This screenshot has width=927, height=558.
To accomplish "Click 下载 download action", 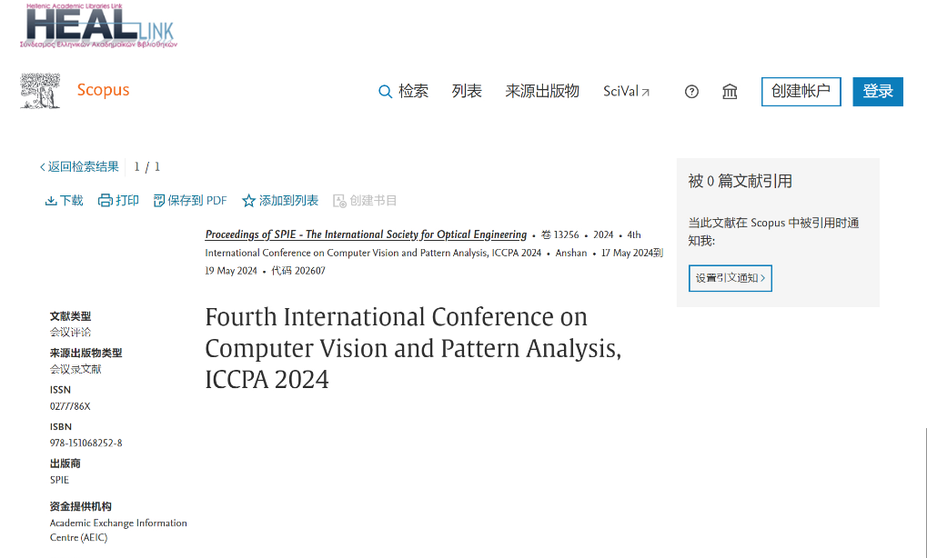I will click(64, 201).
